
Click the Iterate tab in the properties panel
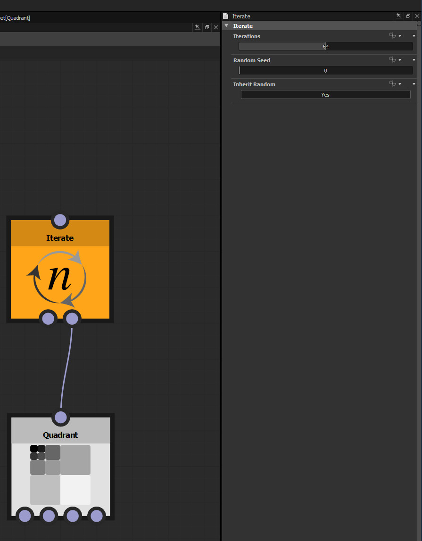[x=241, y=16]
